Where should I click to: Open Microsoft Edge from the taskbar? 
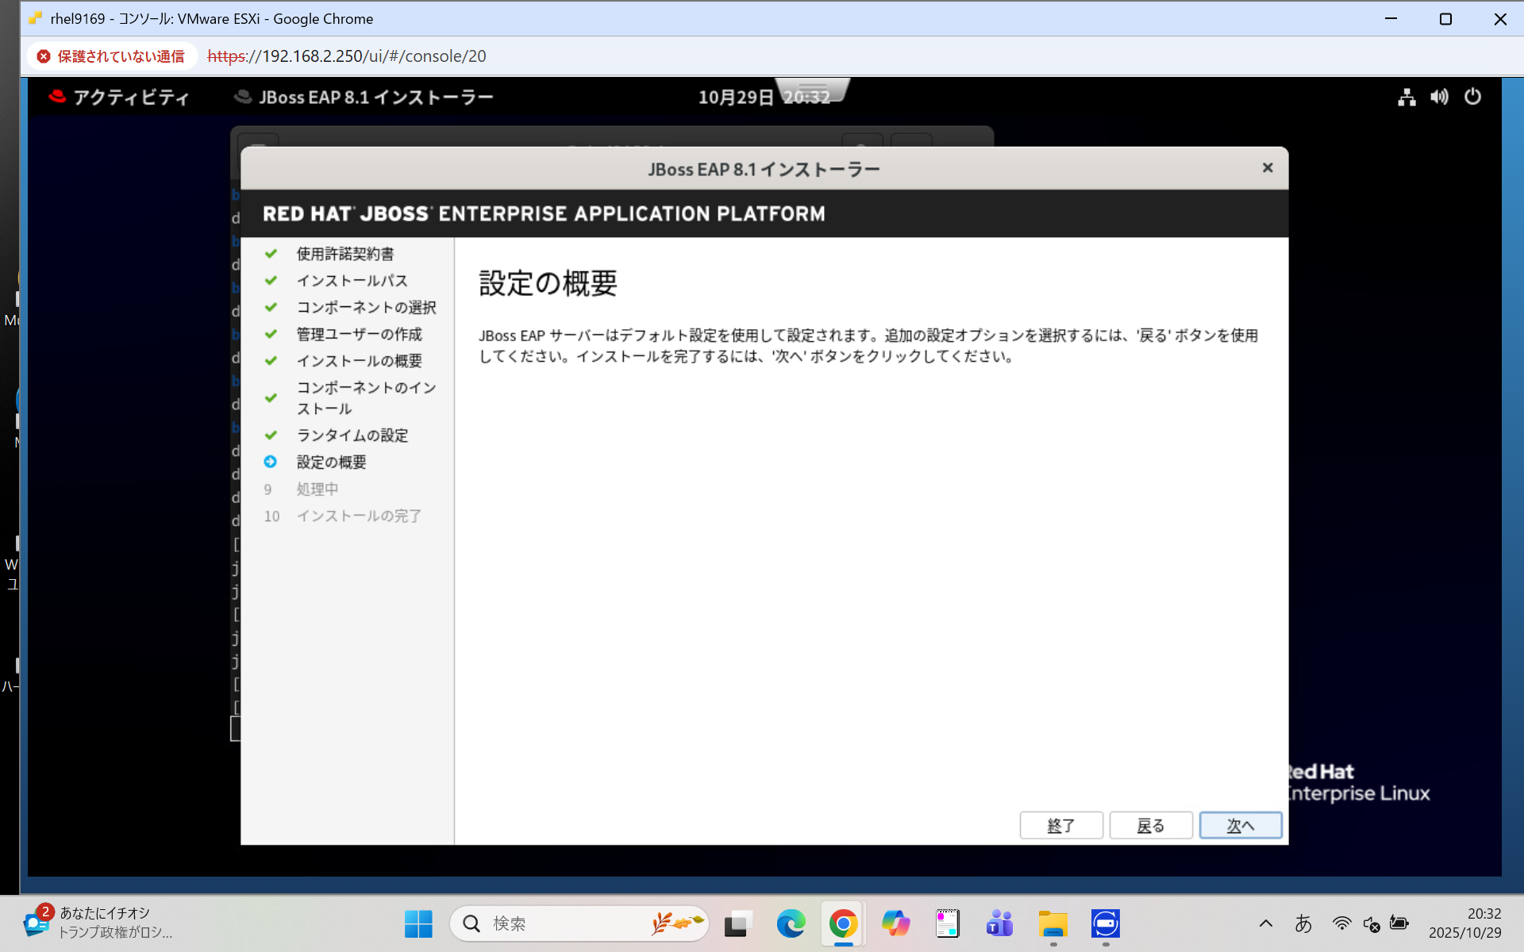click(791, 923)
